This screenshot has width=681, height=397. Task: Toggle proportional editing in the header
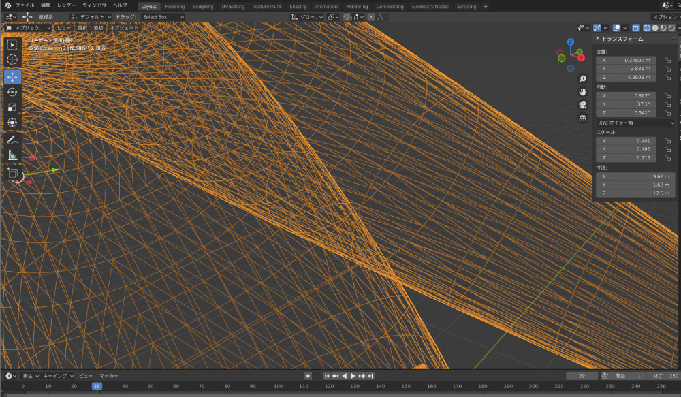[370, 17]
